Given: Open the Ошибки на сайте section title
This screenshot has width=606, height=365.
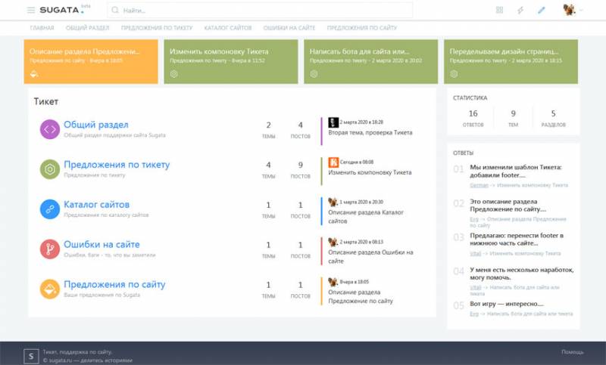Looking at the screenshot, I should coord(102,244).
